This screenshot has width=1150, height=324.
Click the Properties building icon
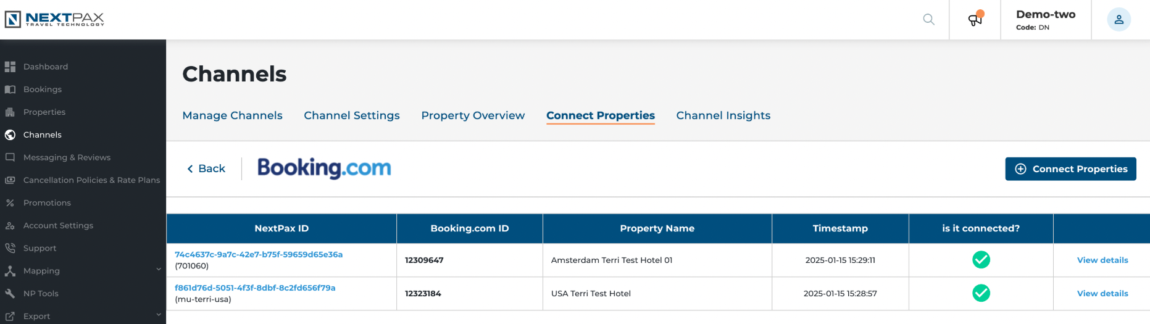point(10,112)
